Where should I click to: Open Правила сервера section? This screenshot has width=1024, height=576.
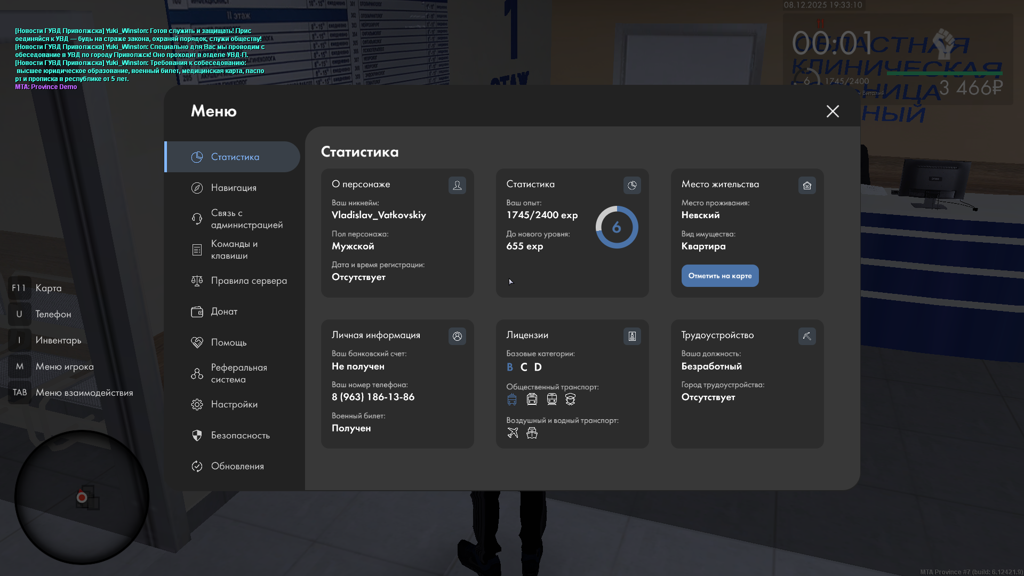[249, 281]
